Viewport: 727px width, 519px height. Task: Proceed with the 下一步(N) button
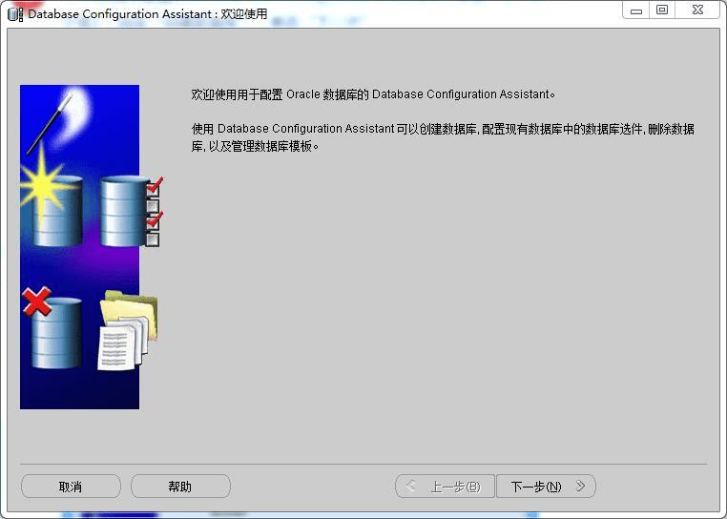pos(546,486)
